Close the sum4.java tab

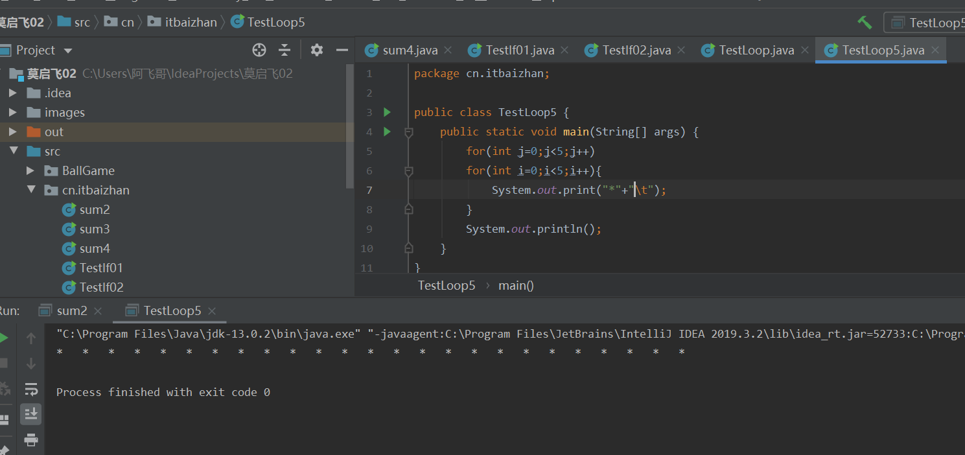tap(448, 50)
